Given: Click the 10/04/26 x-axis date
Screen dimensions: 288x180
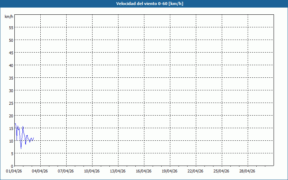Looking at the screenshot, I should 92,171.
